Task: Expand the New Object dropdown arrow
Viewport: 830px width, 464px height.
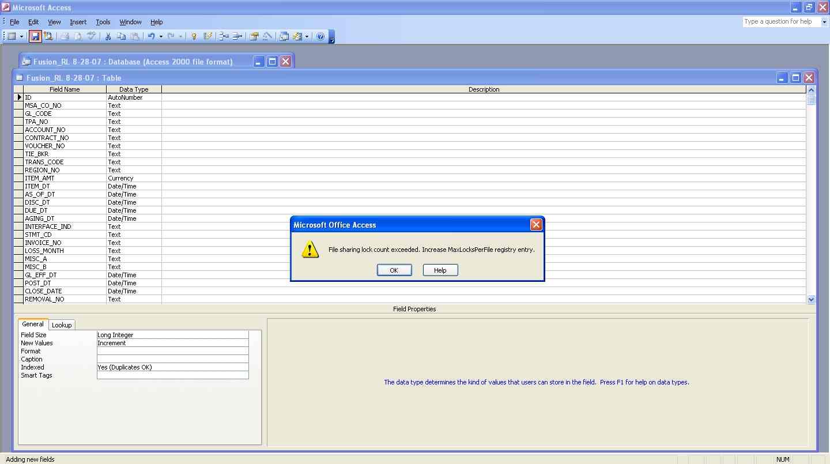Action: pos(307,36)
